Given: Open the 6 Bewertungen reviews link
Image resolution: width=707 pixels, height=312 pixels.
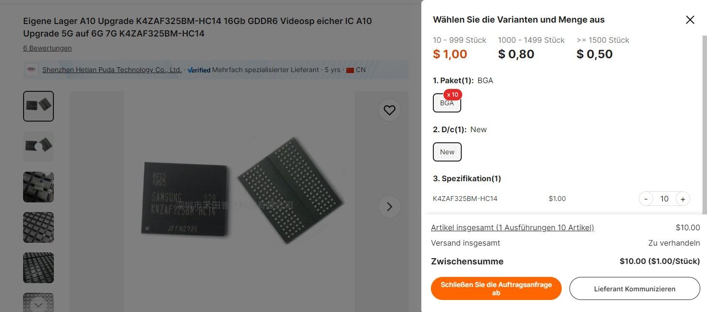Looking at the screenshot, I should click(47, 48).
